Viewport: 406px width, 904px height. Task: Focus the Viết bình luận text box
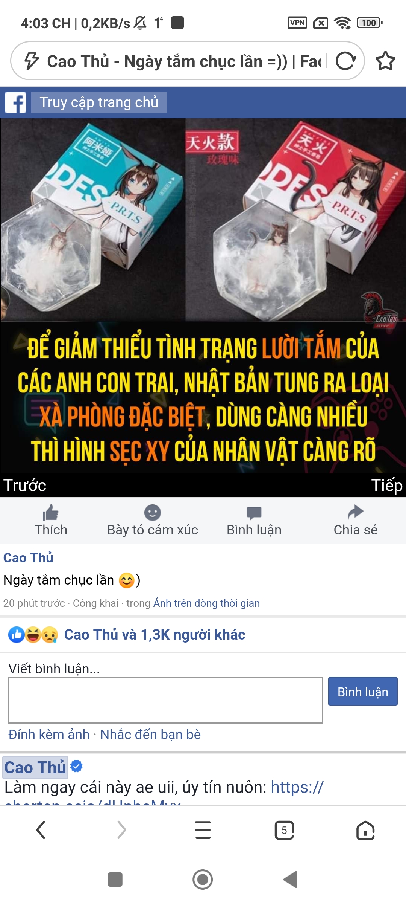tap(165, 700)
